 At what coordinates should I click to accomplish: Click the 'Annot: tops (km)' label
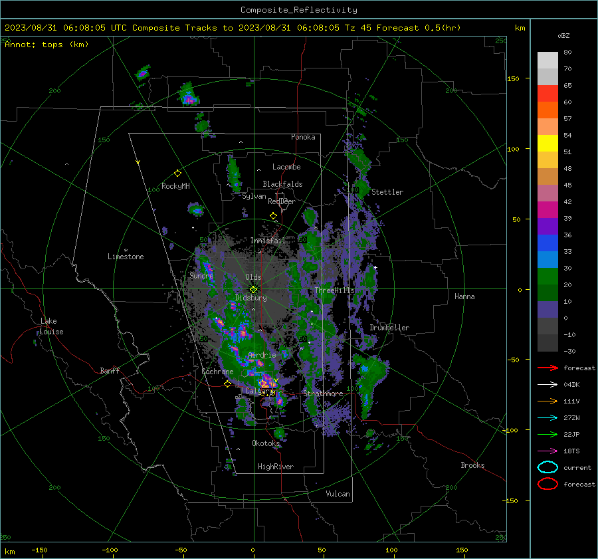tap(47, 45)
